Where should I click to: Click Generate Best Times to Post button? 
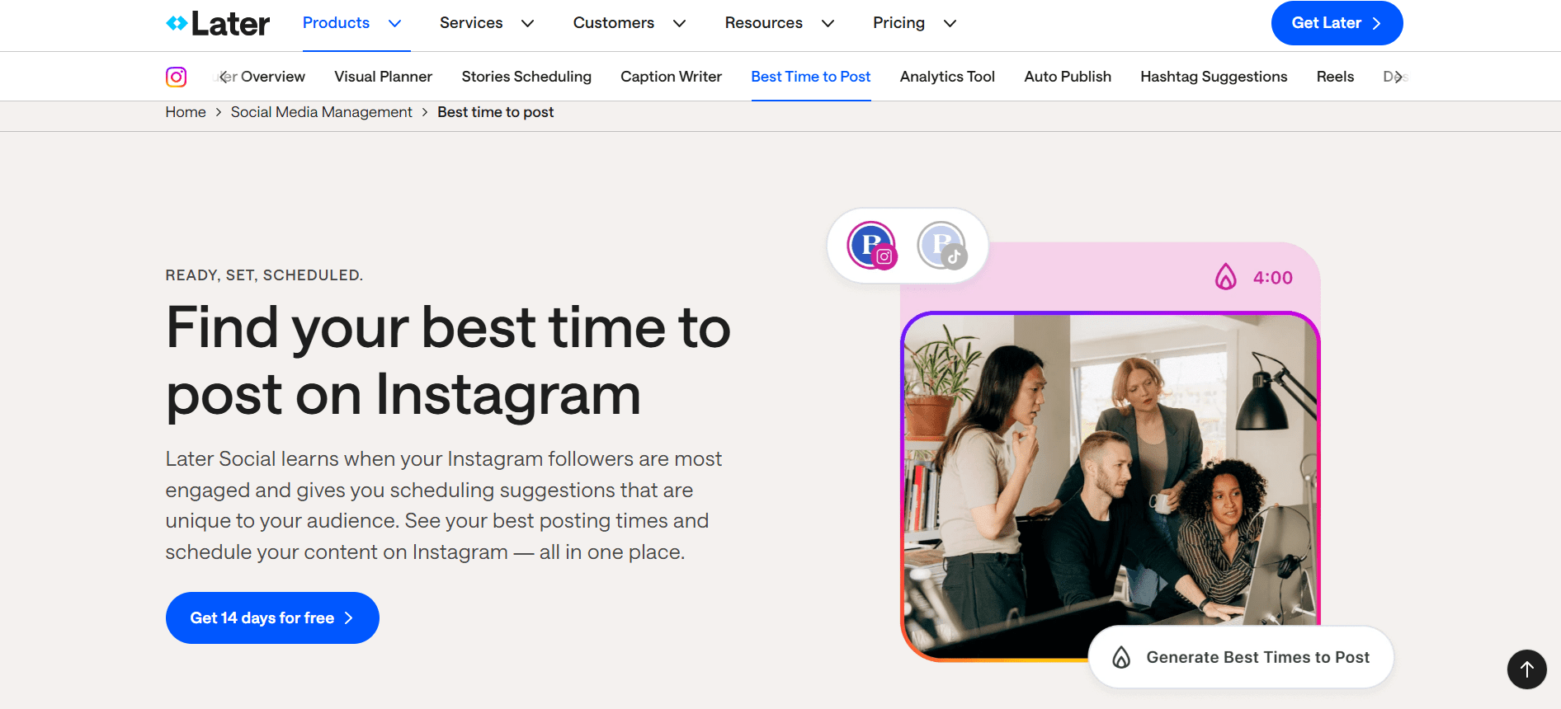pyautogui.click(x=1241, y=657)
